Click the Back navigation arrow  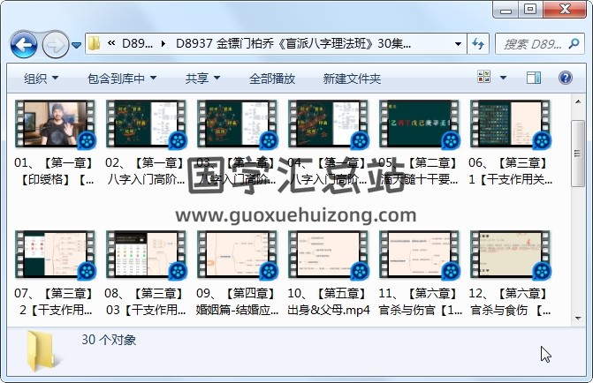tap(23, 44)
